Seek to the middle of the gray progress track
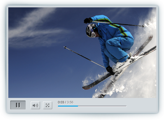The height and width of the screenshot is (120, 164). point(92,106)
